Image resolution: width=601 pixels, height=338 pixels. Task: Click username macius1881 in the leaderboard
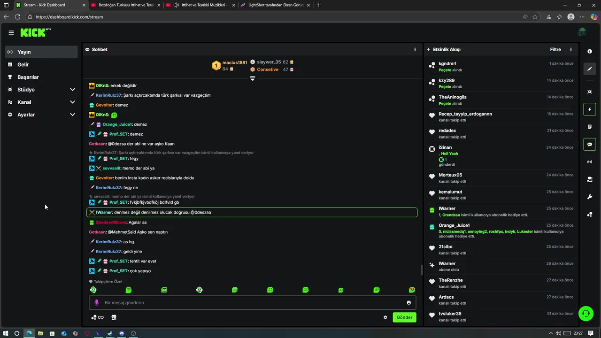[235, 62]
